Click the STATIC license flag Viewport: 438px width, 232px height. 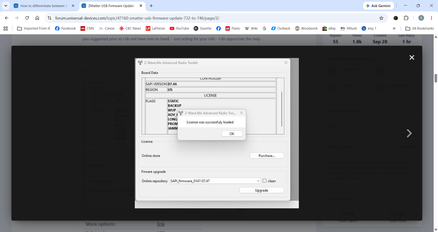pyautogui.click(x=173, y=101)
